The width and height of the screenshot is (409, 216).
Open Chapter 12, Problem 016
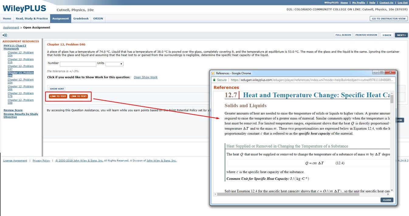[x=21, y=61]
